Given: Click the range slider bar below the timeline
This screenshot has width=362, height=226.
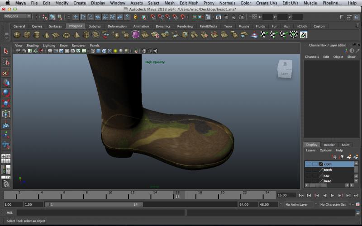Looking at the screenshot, I should pos(94,204).
